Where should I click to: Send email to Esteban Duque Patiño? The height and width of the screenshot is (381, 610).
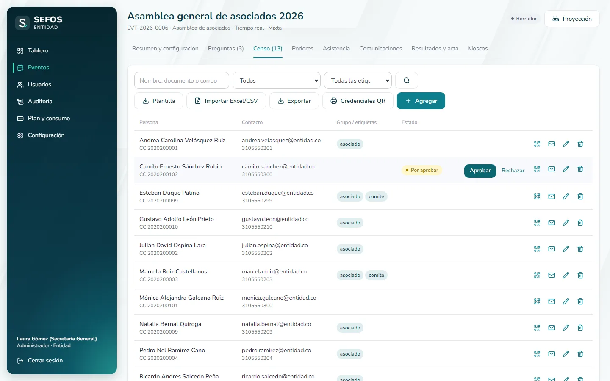552,196
